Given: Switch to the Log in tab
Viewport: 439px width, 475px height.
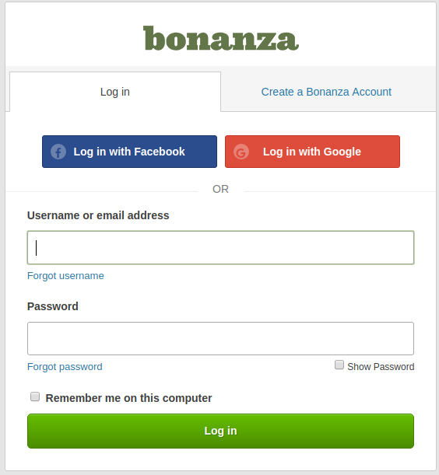Looking at the screenshot, I should (x=115, y=92).
